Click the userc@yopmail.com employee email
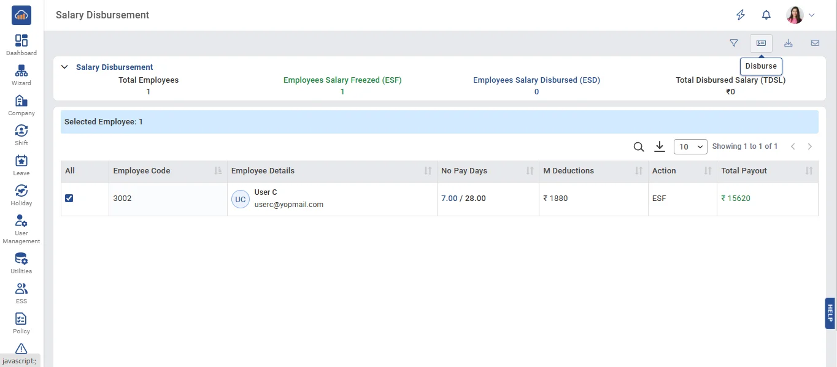837x367 pixels. (288, 205)
